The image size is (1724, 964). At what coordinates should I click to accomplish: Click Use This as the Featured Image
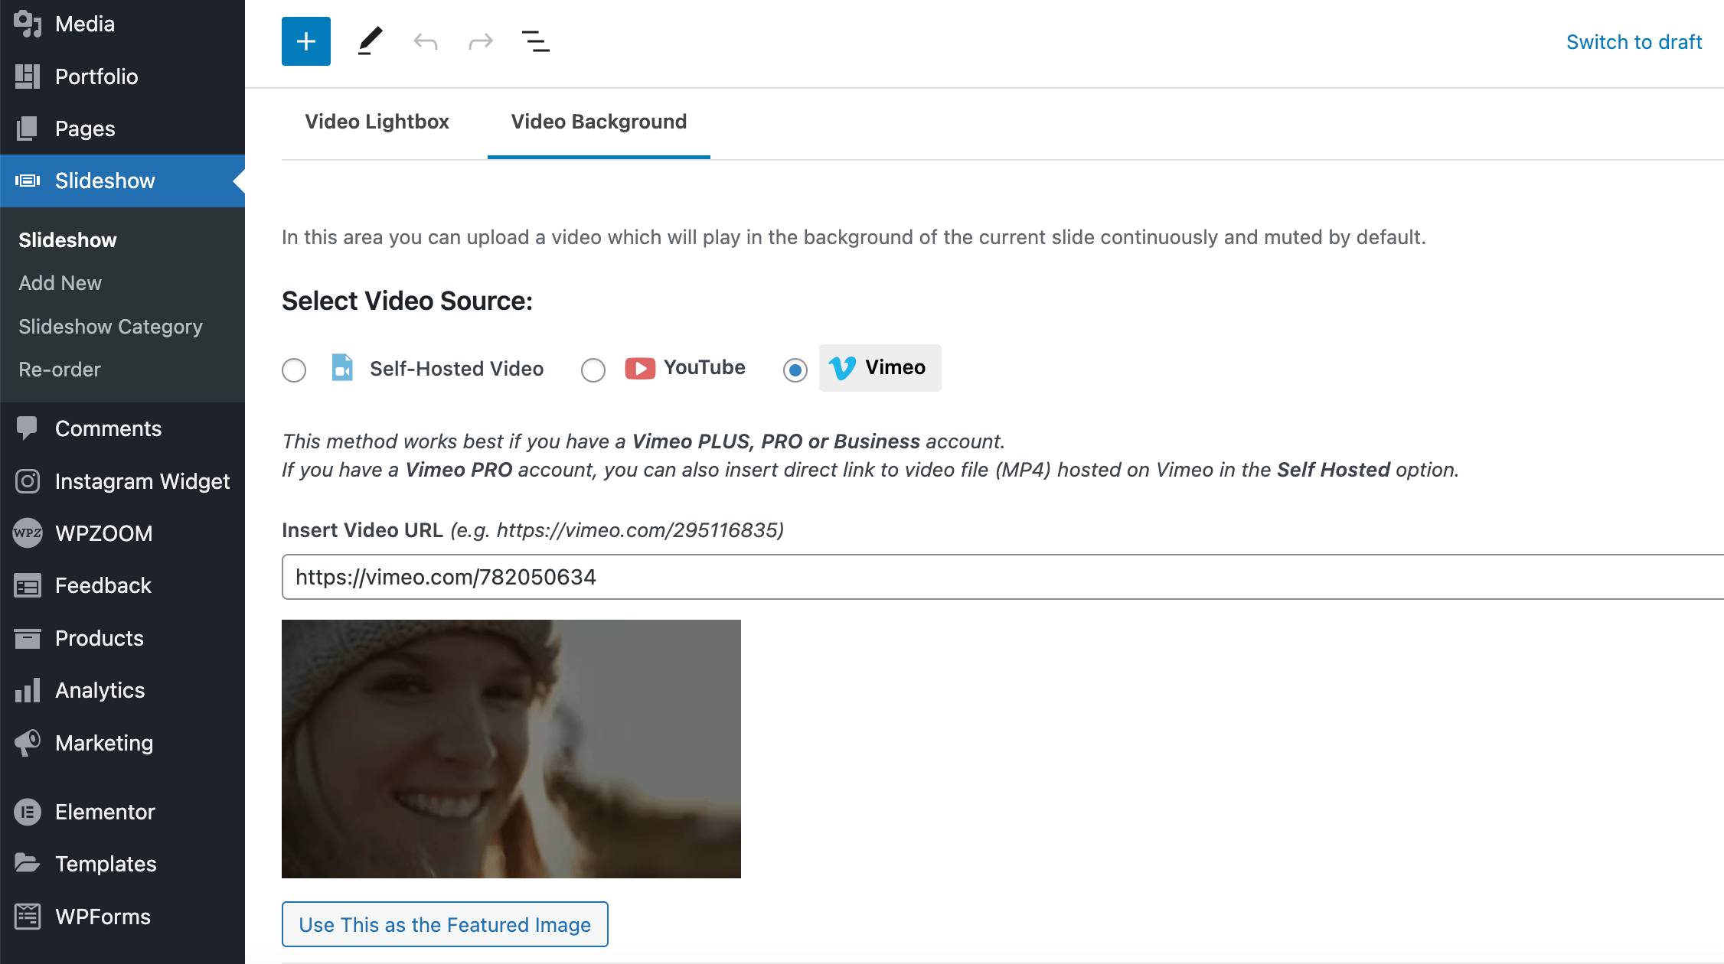[x=444, y=925]
